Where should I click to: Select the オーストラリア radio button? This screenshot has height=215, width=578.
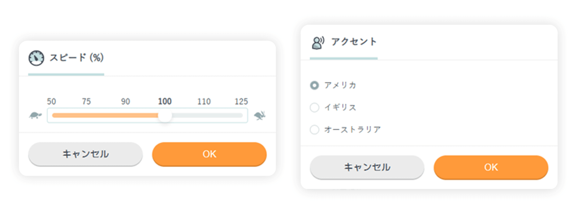[x=314, y=130]
